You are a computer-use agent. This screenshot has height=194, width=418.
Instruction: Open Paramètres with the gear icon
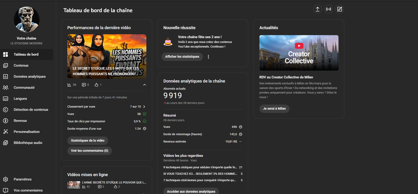click(5, 179)
